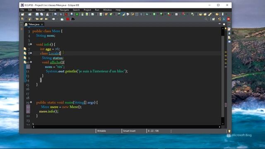Toggle Mark Occurrences pencil icon
The height and width of the screenshot is (149, 265).
(123, 14)
